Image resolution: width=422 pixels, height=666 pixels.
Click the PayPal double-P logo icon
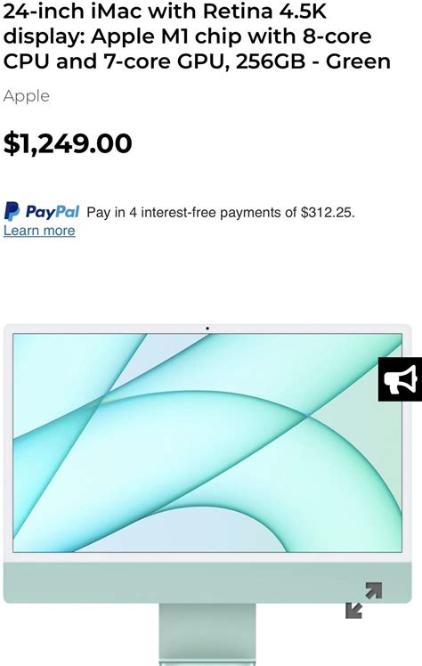tap(12, 212)
